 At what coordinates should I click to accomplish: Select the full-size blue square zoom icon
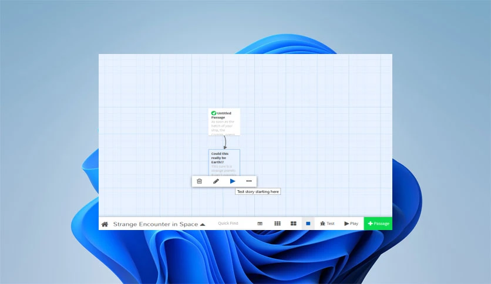click(308, 224)
